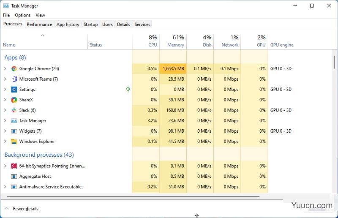Click the Task Manager row icon
This screenshot has width=338, height=218.
pos(14,121)
